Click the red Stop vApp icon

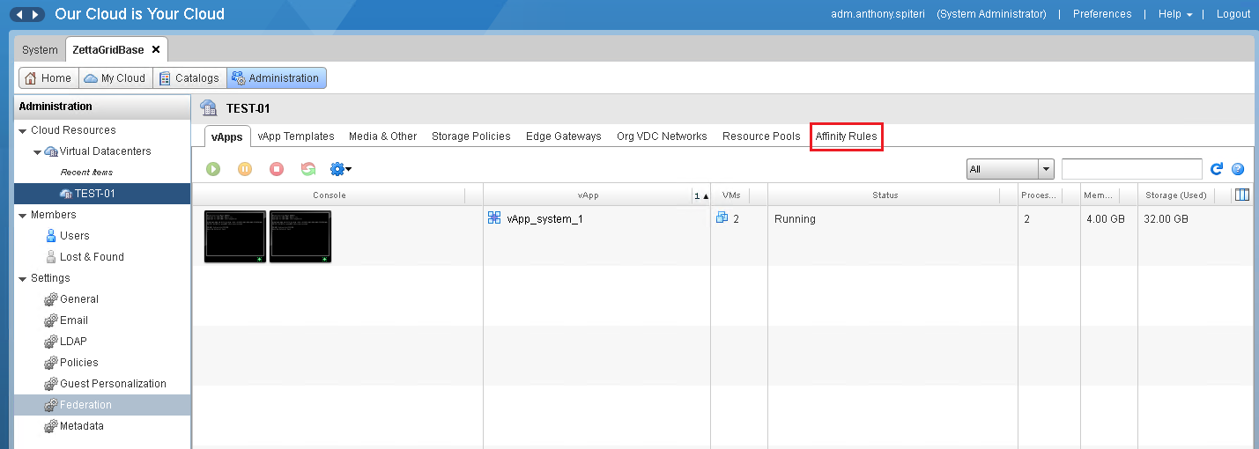pos(277,169)
